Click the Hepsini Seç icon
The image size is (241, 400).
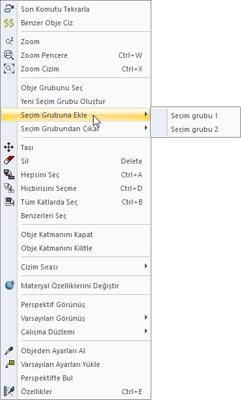click(x=9, y=175)
